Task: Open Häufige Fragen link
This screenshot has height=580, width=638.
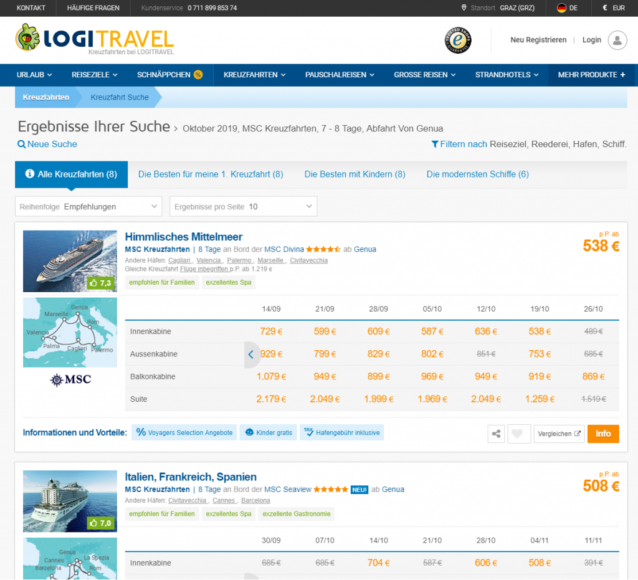Action: click(x=93, y=7)
